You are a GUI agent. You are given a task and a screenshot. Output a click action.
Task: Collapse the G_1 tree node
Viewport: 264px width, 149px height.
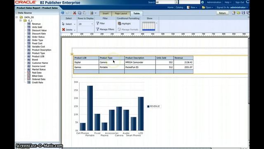tap(20, 20)
